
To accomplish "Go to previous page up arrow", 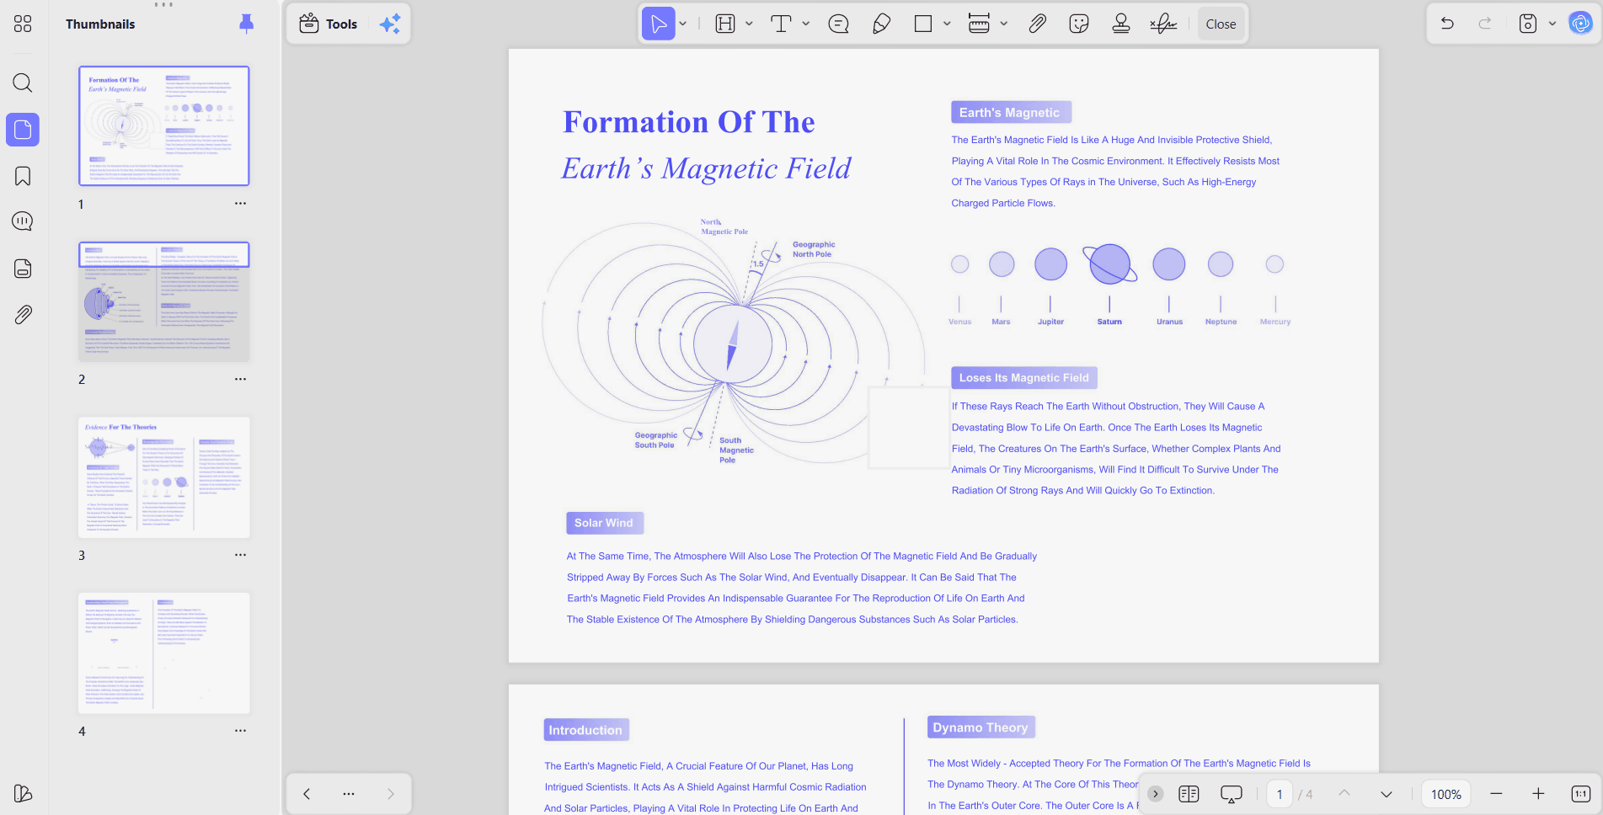I will 1344,794.
